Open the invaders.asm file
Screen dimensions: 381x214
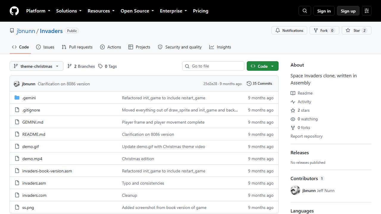coord(34,183)
